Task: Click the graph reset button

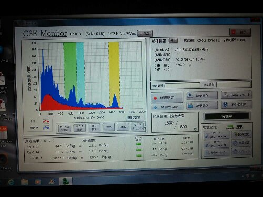Action: 137,127
